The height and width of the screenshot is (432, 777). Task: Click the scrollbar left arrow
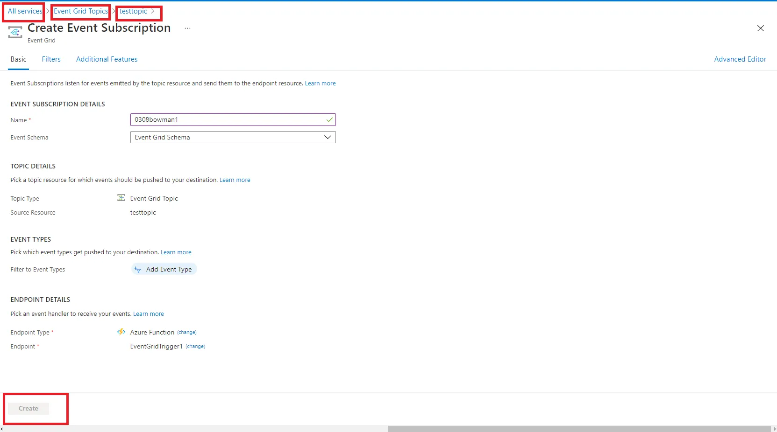point(2,429)
